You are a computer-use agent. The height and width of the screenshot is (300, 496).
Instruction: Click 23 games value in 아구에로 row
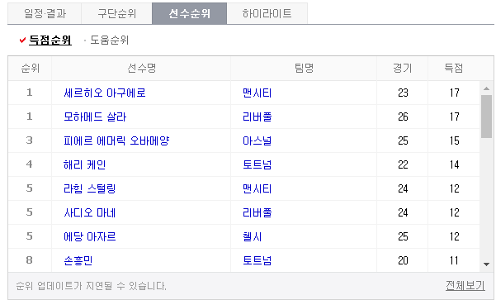click(x=403, y=93)
